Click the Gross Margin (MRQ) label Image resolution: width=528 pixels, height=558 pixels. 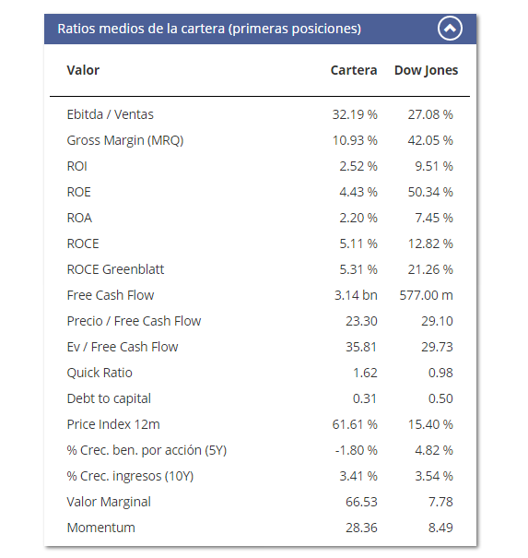click(125, 140)
